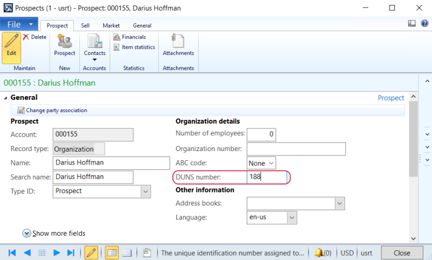Open the Contacts dropdown menu
This screenshot has height=260, width=432.
[x=94, y=59]
